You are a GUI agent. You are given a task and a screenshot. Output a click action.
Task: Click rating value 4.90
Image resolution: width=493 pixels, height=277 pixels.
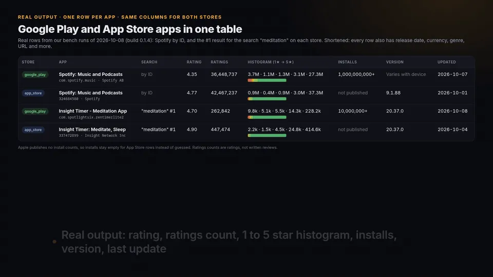pos(192,129)
